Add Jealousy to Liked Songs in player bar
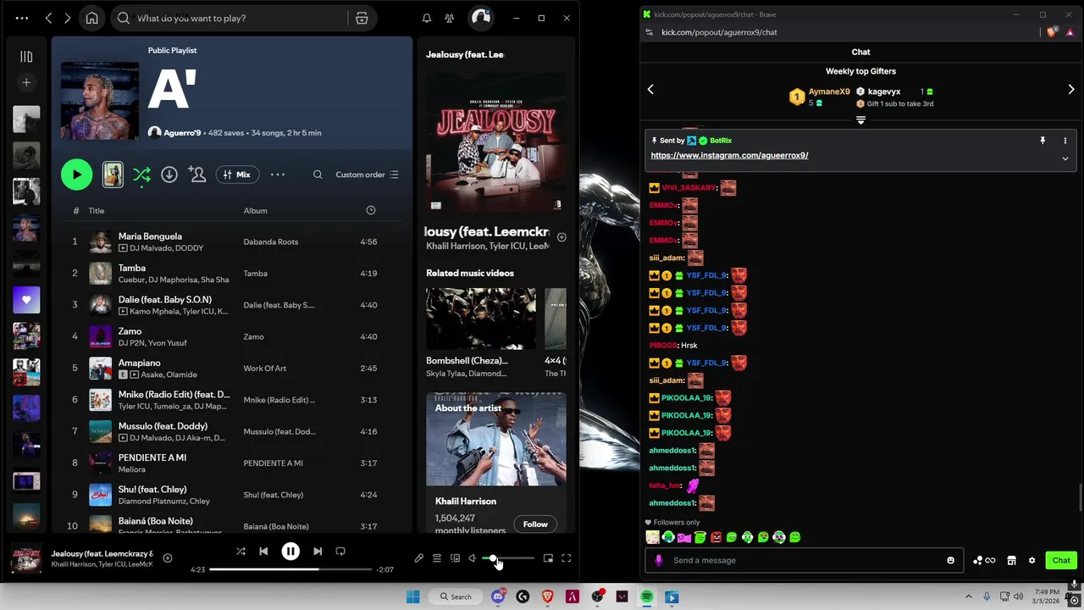This screenshot has width=1084, height=610. [x=168, y=557]
